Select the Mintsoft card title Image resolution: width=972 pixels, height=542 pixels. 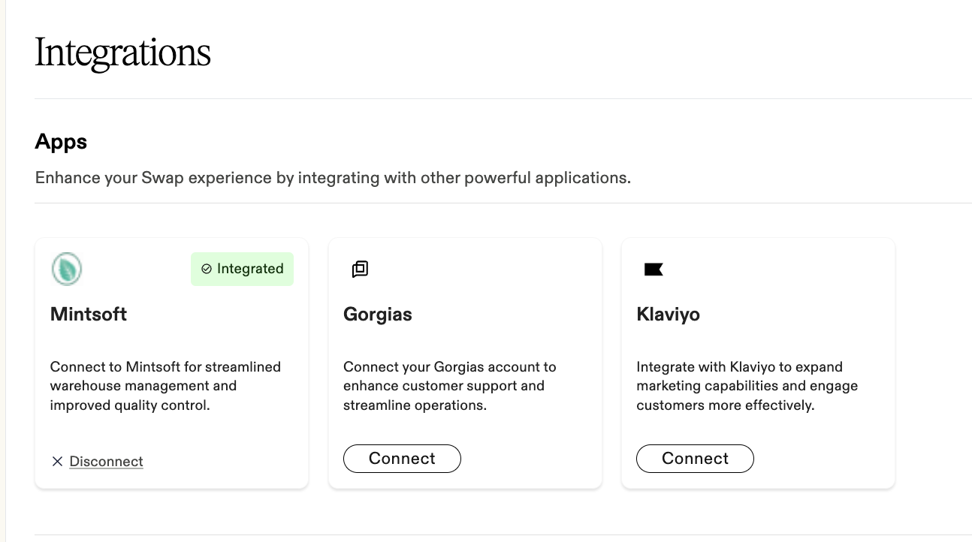89,314
